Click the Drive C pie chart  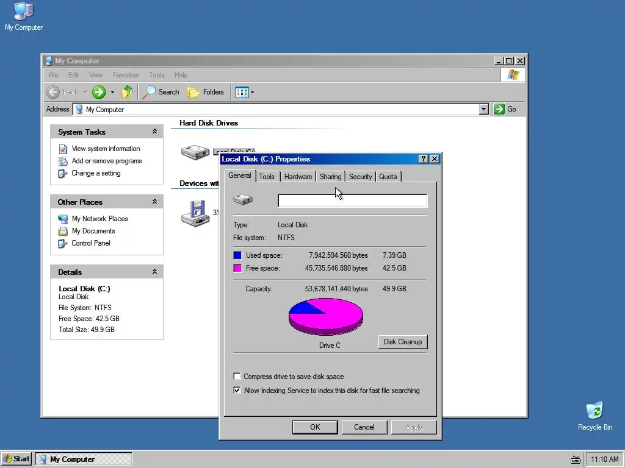326,317
